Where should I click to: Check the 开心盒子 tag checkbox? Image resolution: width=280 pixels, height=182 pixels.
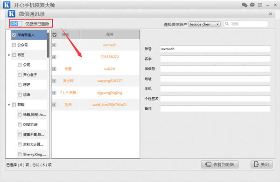[20, 75]
